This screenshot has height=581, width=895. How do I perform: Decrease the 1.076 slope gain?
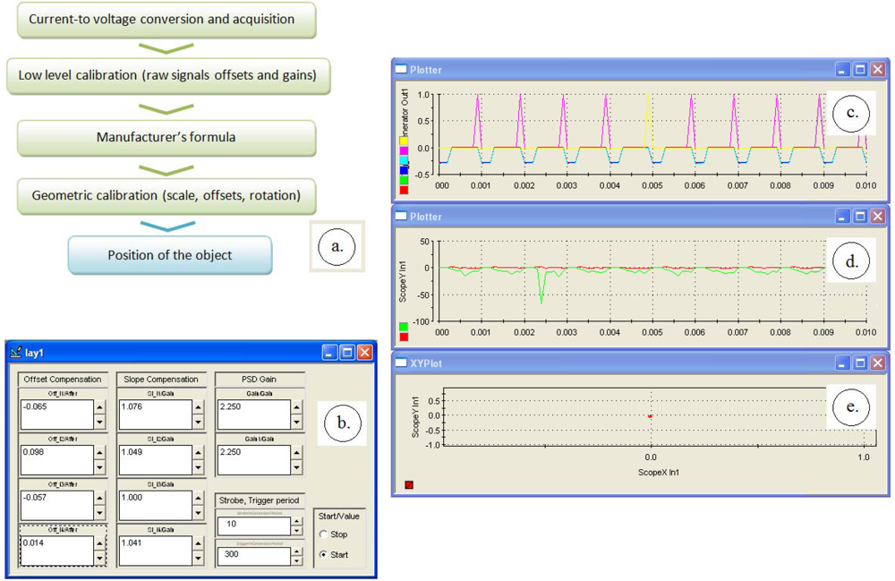[198, 422]
